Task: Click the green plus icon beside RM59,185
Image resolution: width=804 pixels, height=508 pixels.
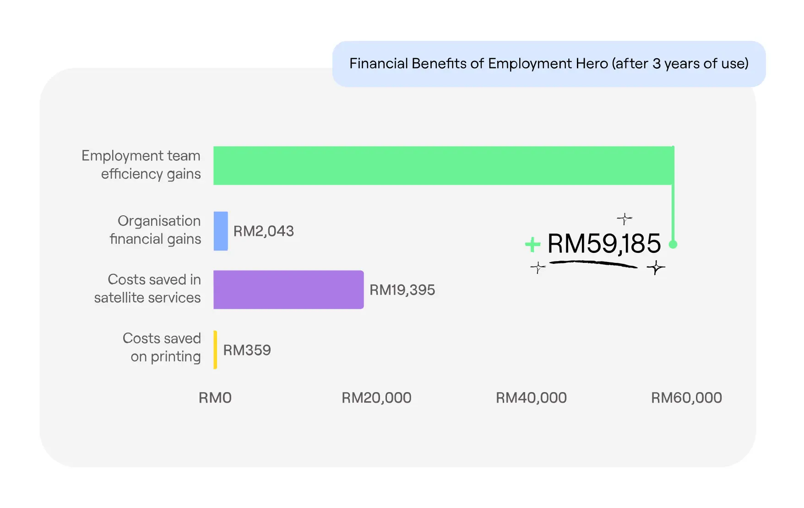Action: click(x=532, y=245)
